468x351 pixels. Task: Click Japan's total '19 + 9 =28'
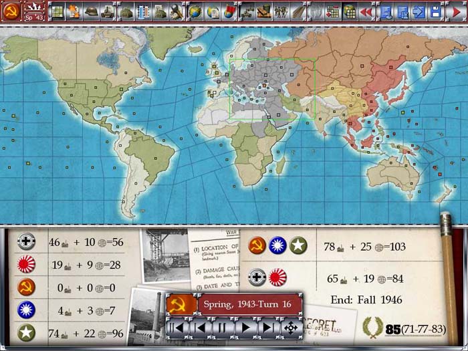[x=86, y=265]
